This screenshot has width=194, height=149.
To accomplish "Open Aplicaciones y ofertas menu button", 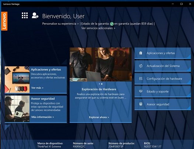I will point(163,53).
